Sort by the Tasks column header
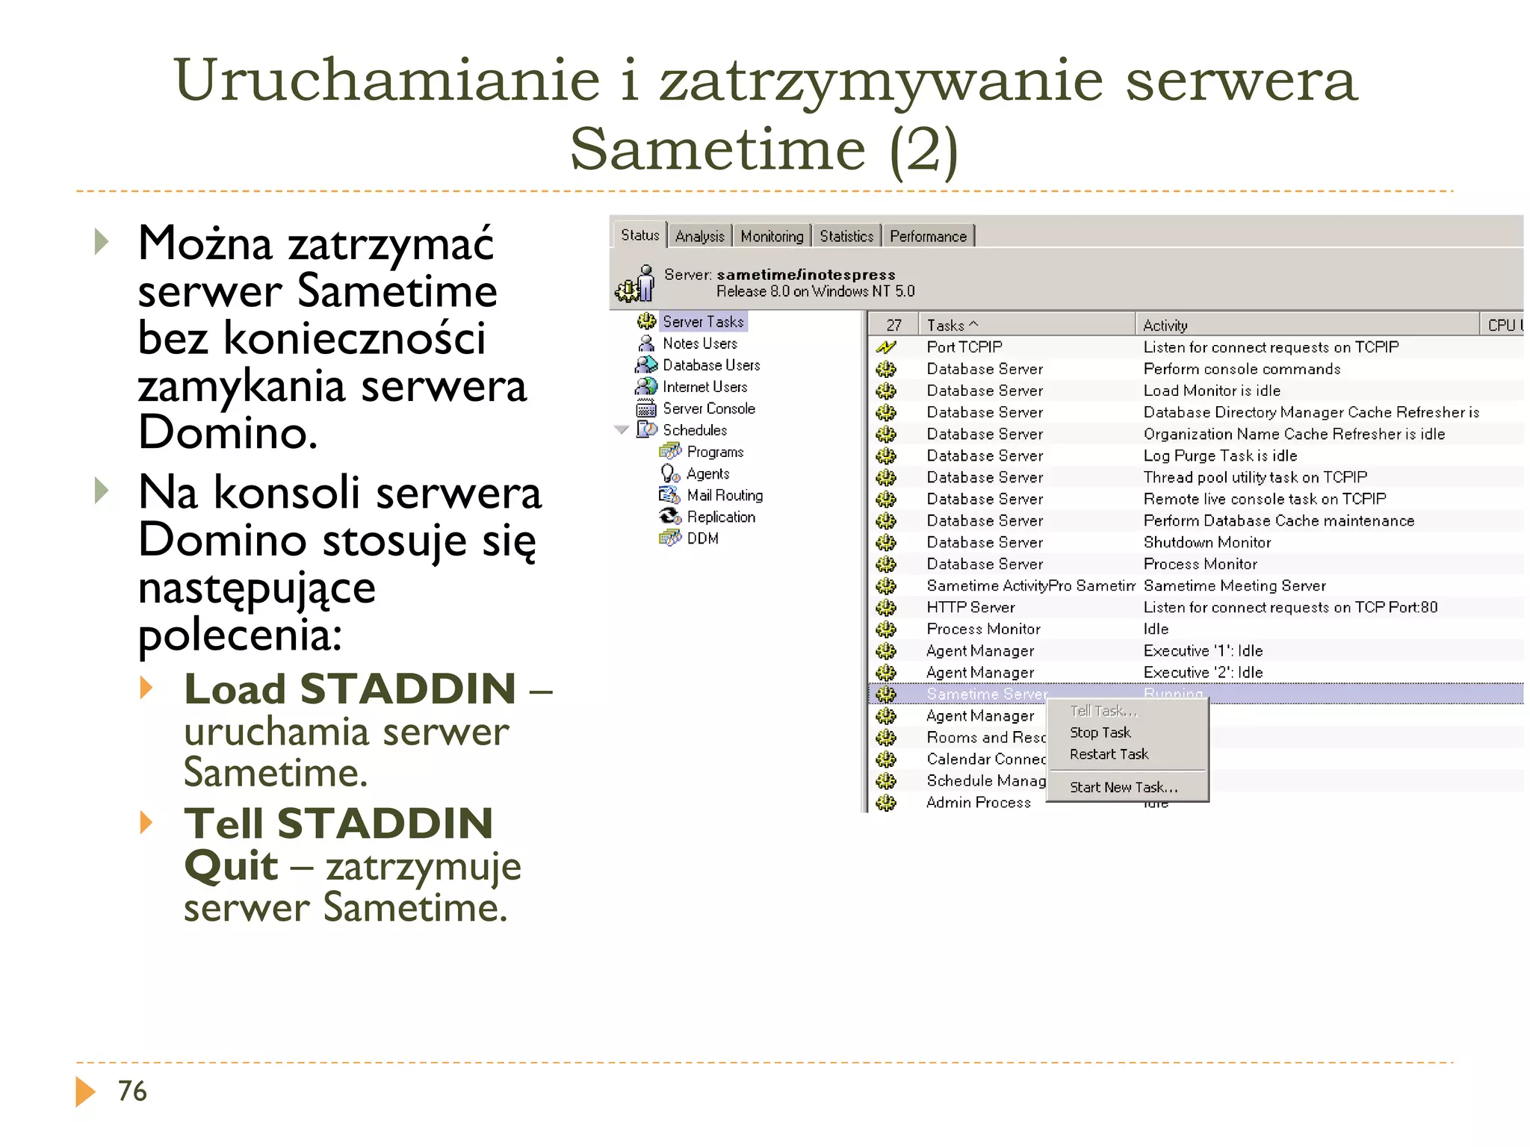This screenshot has height=1147, width=1530. coord(1026,325)
